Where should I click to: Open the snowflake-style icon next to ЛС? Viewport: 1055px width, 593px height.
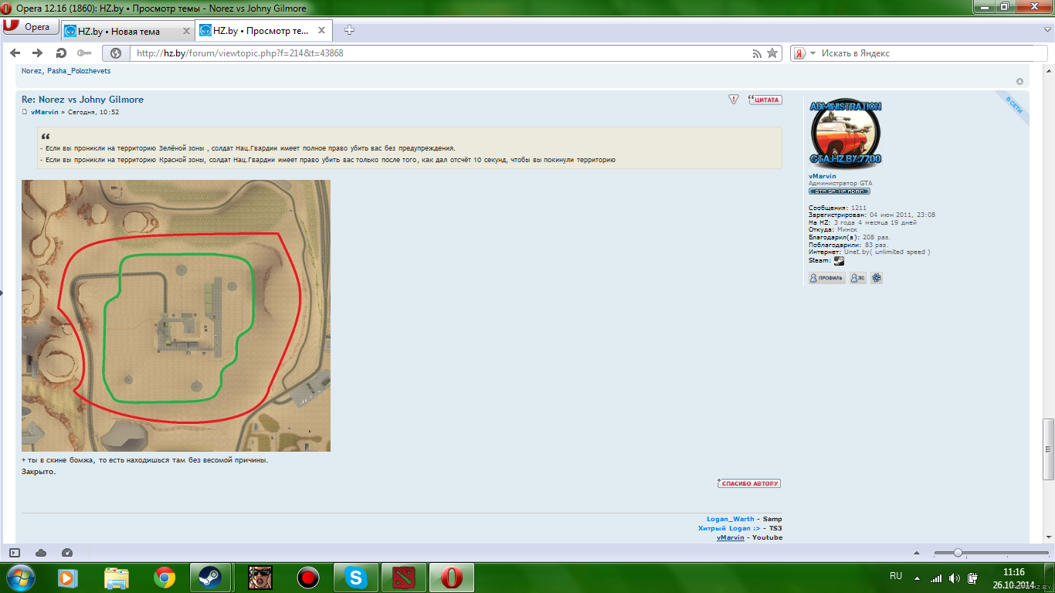tap(877, 278)
